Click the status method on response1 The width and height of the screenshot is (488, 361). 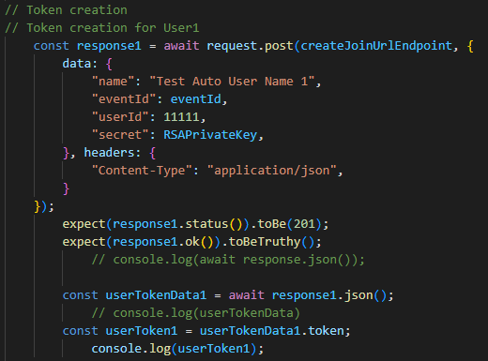206,224
